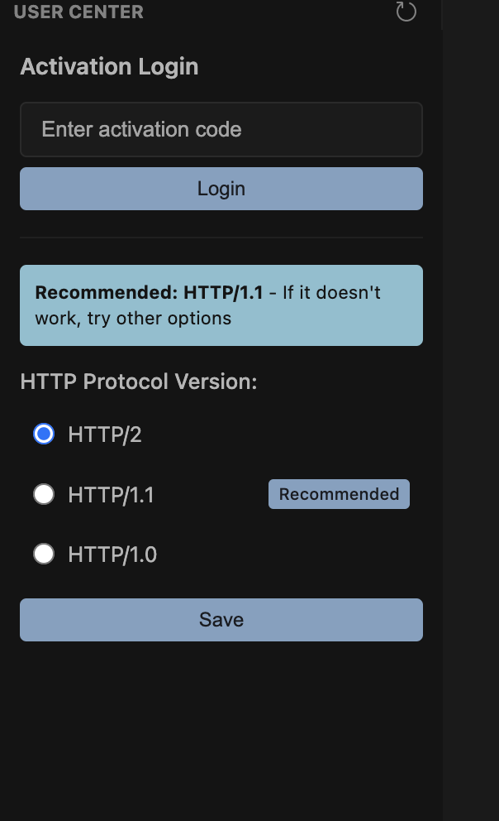Choose the HTTP/1.1 radio button
Image resolution: width=499 pixels, height=821 pixels.
(x=44, y=495)
